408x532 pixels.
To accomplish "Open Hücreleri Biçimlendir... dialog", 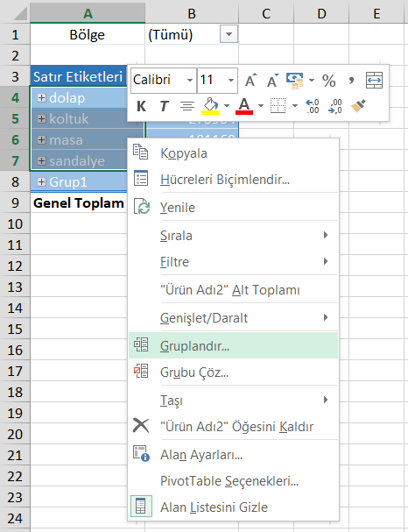I will click(x=233, y=179).
